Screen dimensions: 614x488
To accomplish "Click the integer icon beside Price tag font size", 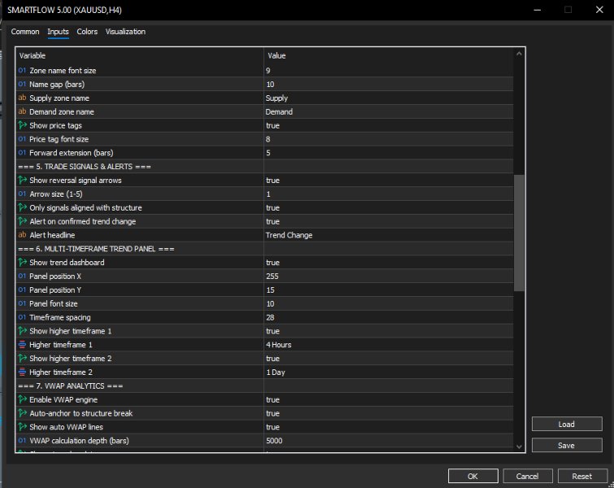I will (x=22, y=139).
